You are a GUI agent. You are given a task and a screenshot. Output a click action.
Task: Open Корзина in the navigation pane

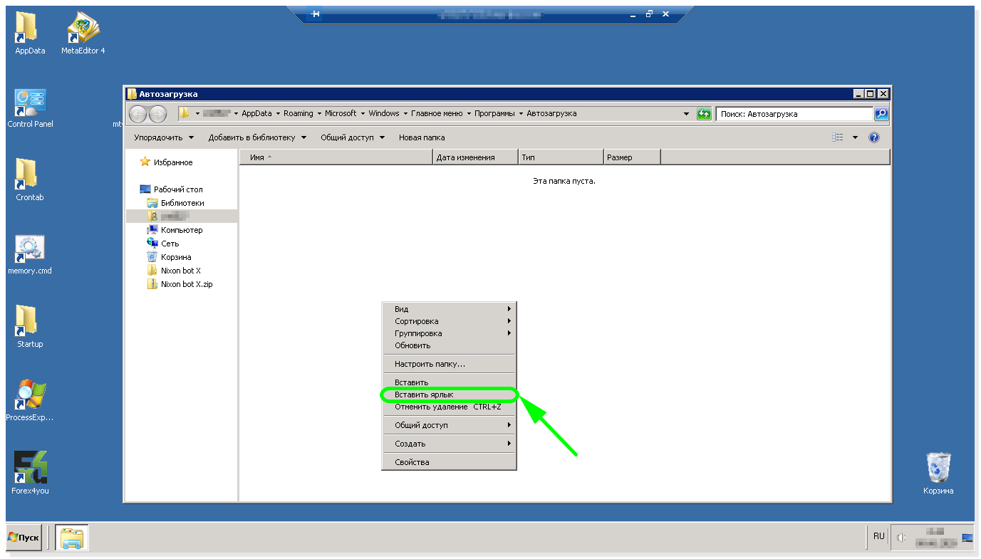click(169, 257)
